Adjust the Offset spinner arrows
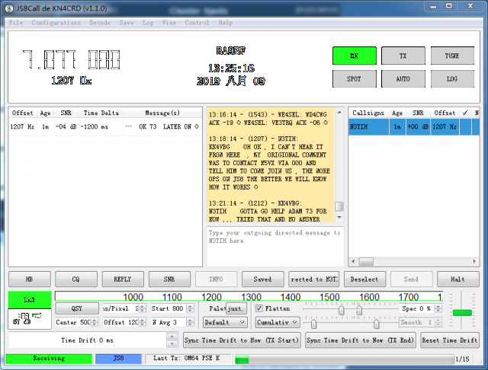 coord(143,322)
